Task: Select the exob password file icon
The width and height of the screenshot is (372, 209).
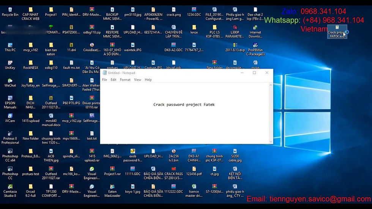Action: (x=132, y=156)
